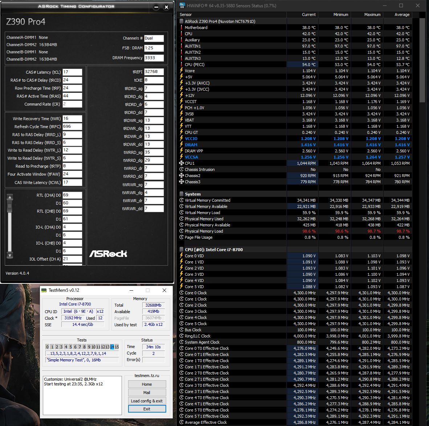Viewport: 429px width, 426px height.
Task: Click the TestMem5 log text area
Action: coord(82,396)
